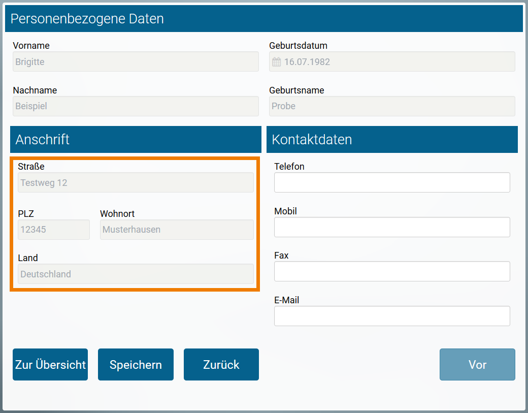Click the Anschrift section header
Screen dimensions: 528x413
tap(136, 140)
